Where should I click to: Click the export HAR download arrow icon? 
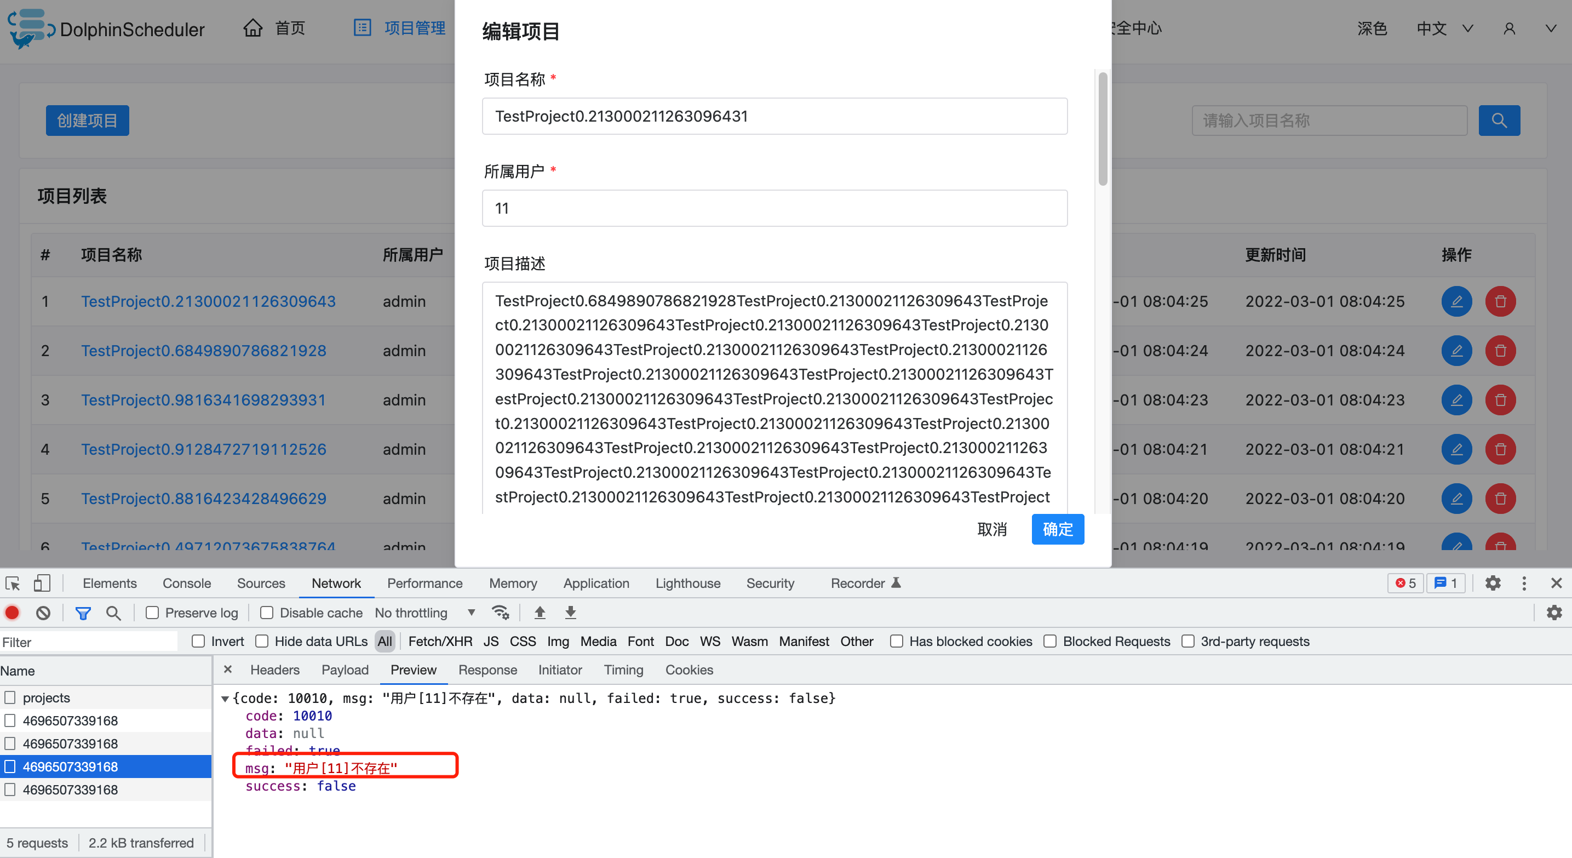[571, 613]
